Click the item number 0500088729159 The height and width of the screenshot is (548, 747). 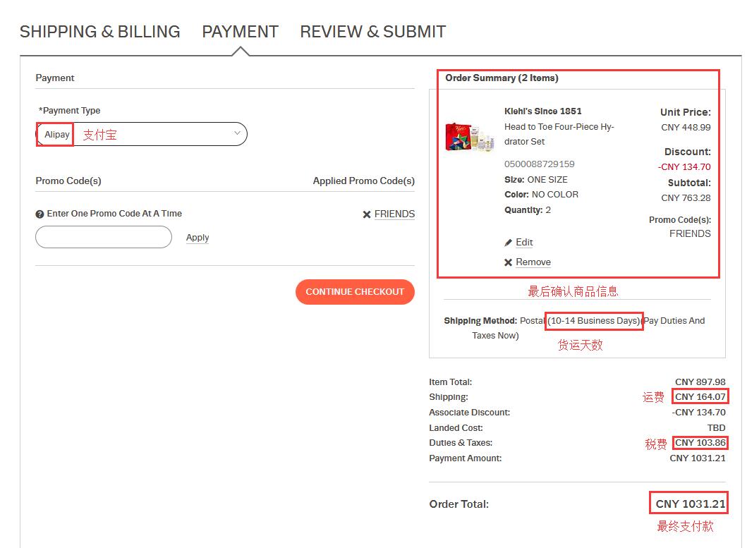[539, 164]
